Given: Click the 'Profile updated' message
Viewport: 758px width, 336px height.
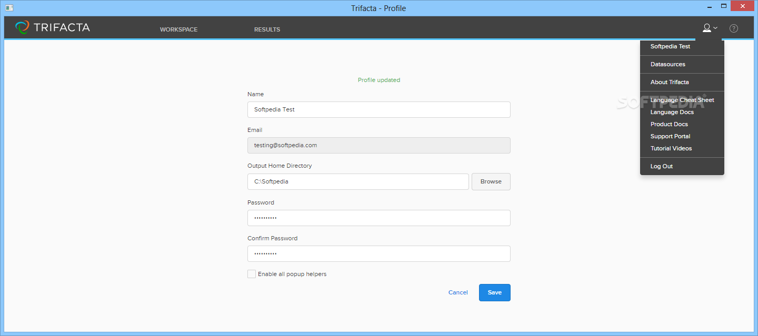Looking at the screenshot, I should point(379,80).
